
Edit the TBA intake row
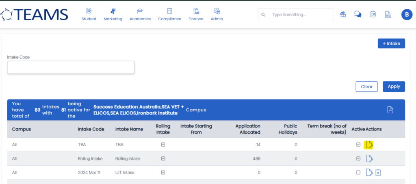coord(369,145)
